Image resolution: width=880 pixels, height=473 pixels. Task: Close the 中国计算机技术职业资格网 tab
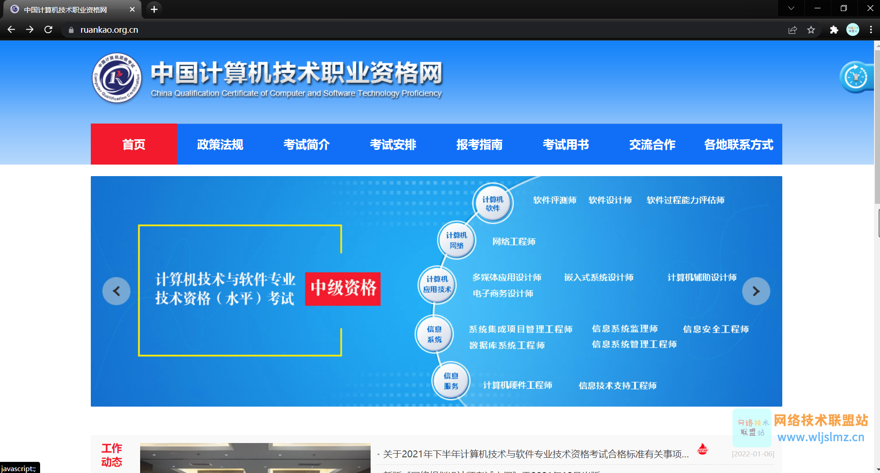coord(132,9)
